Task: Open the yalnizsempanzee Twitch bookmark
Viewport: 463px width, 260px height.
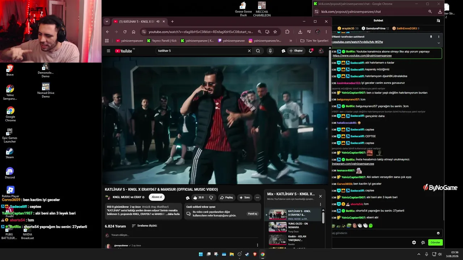Action: point(232,41)
